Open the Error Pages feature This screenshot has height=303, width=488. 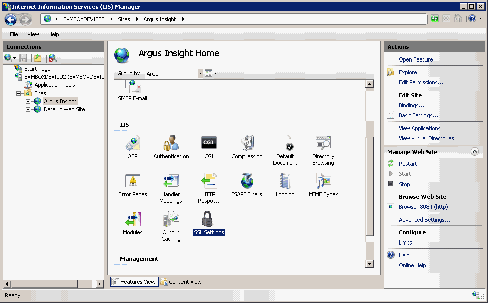click(x=133, y=185)
